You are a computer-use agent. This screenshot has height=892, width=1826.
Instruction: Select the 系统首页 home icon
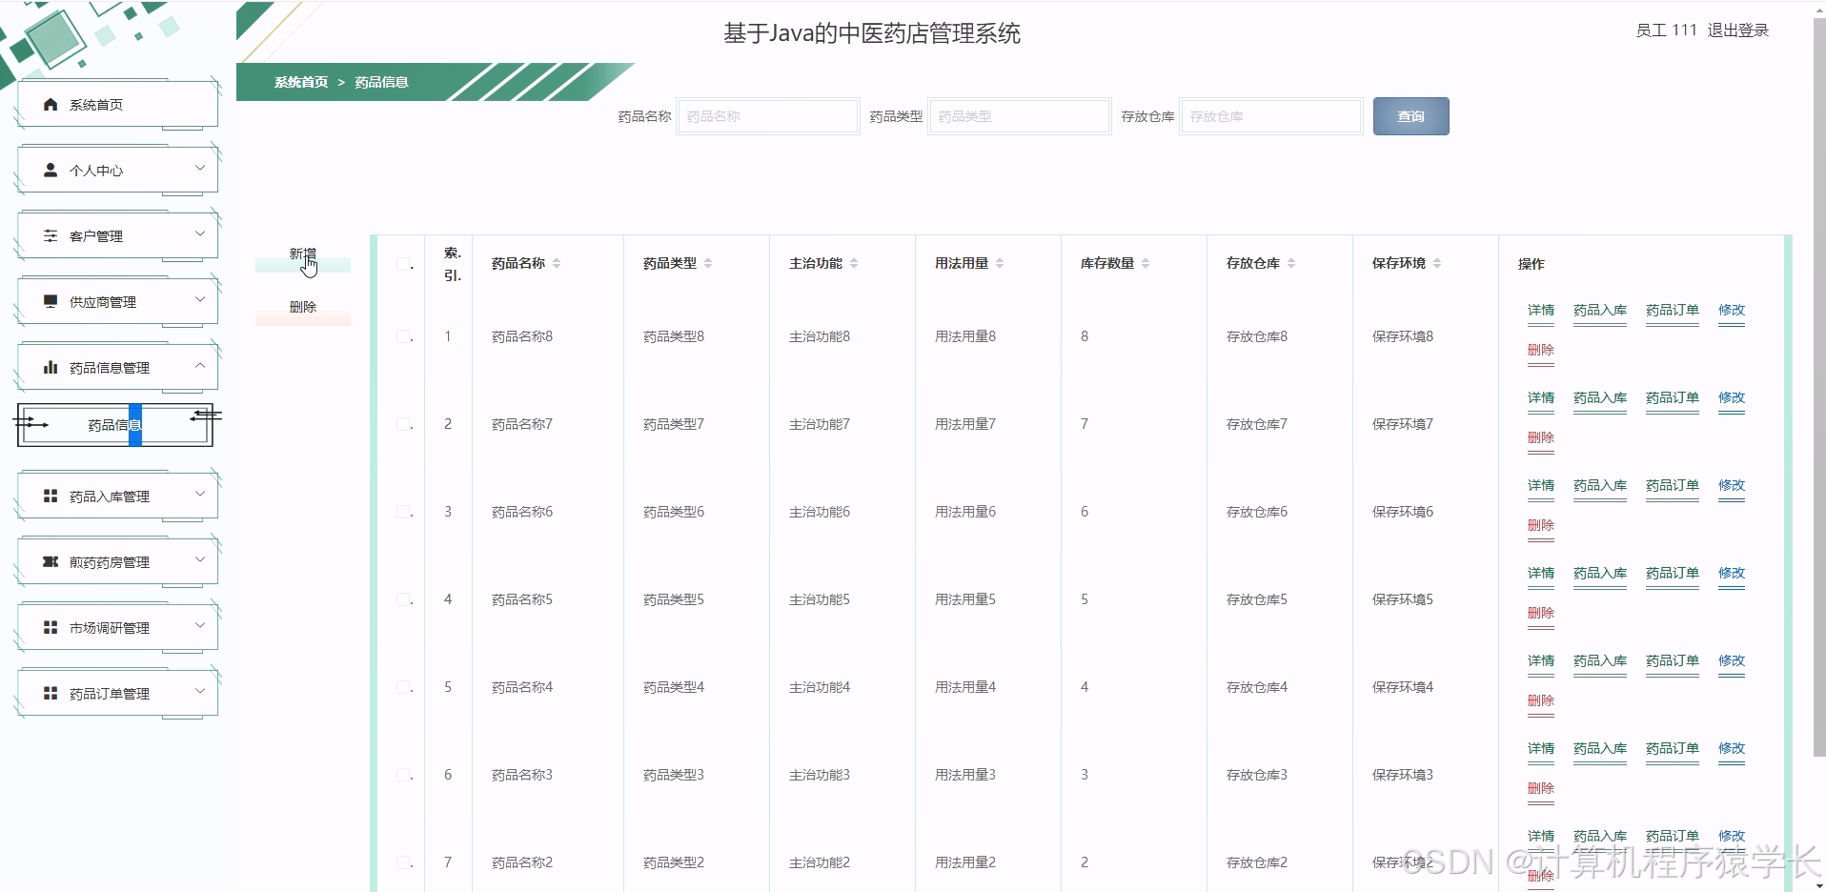[50, 104]
